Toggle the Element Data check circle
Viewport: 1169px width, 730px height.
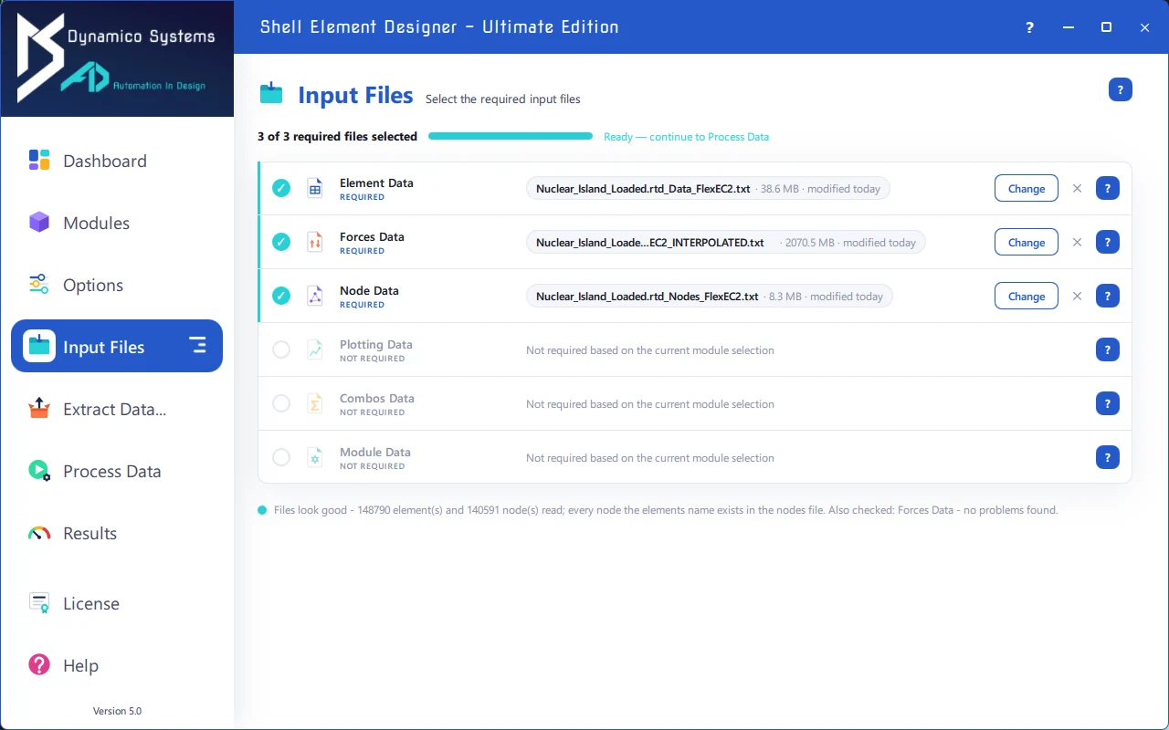pyautogui.click(x=281, y=189)
